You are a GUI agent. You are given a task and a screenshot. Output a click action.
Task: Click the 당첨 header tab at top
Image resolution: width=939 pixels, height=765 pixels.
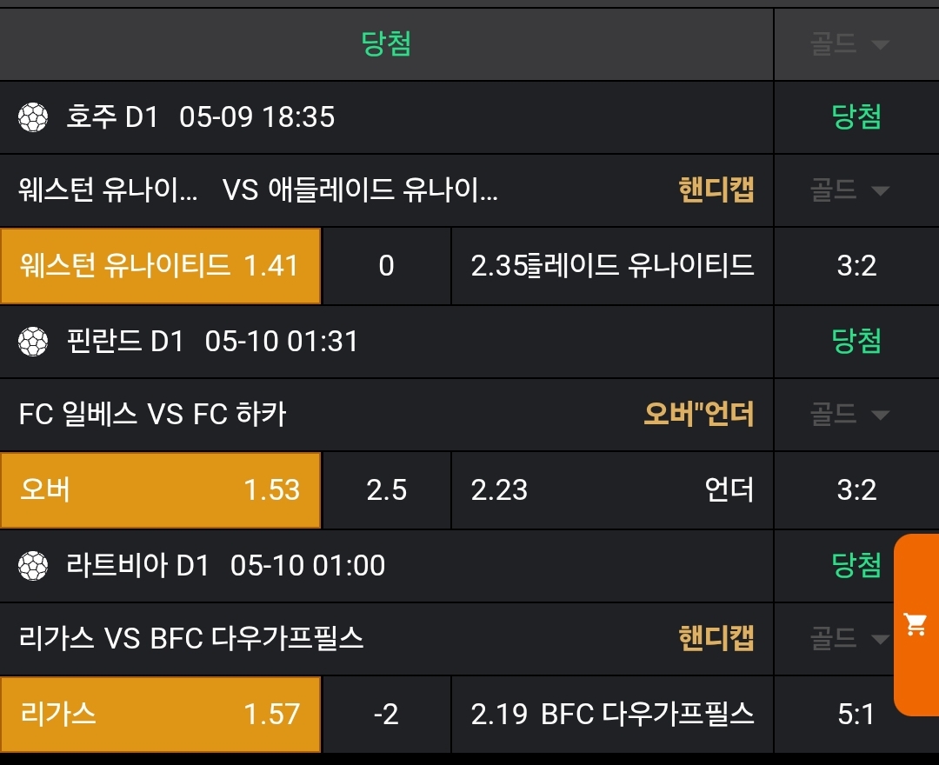[x=386, y=43]
